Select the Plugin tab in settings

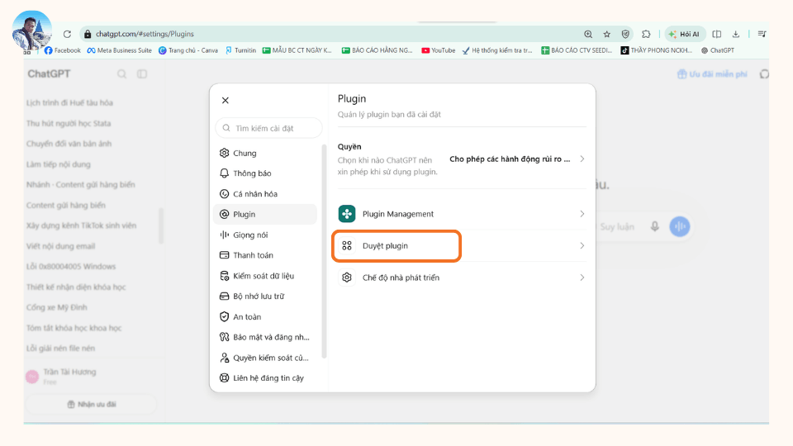tap(265, 214)
